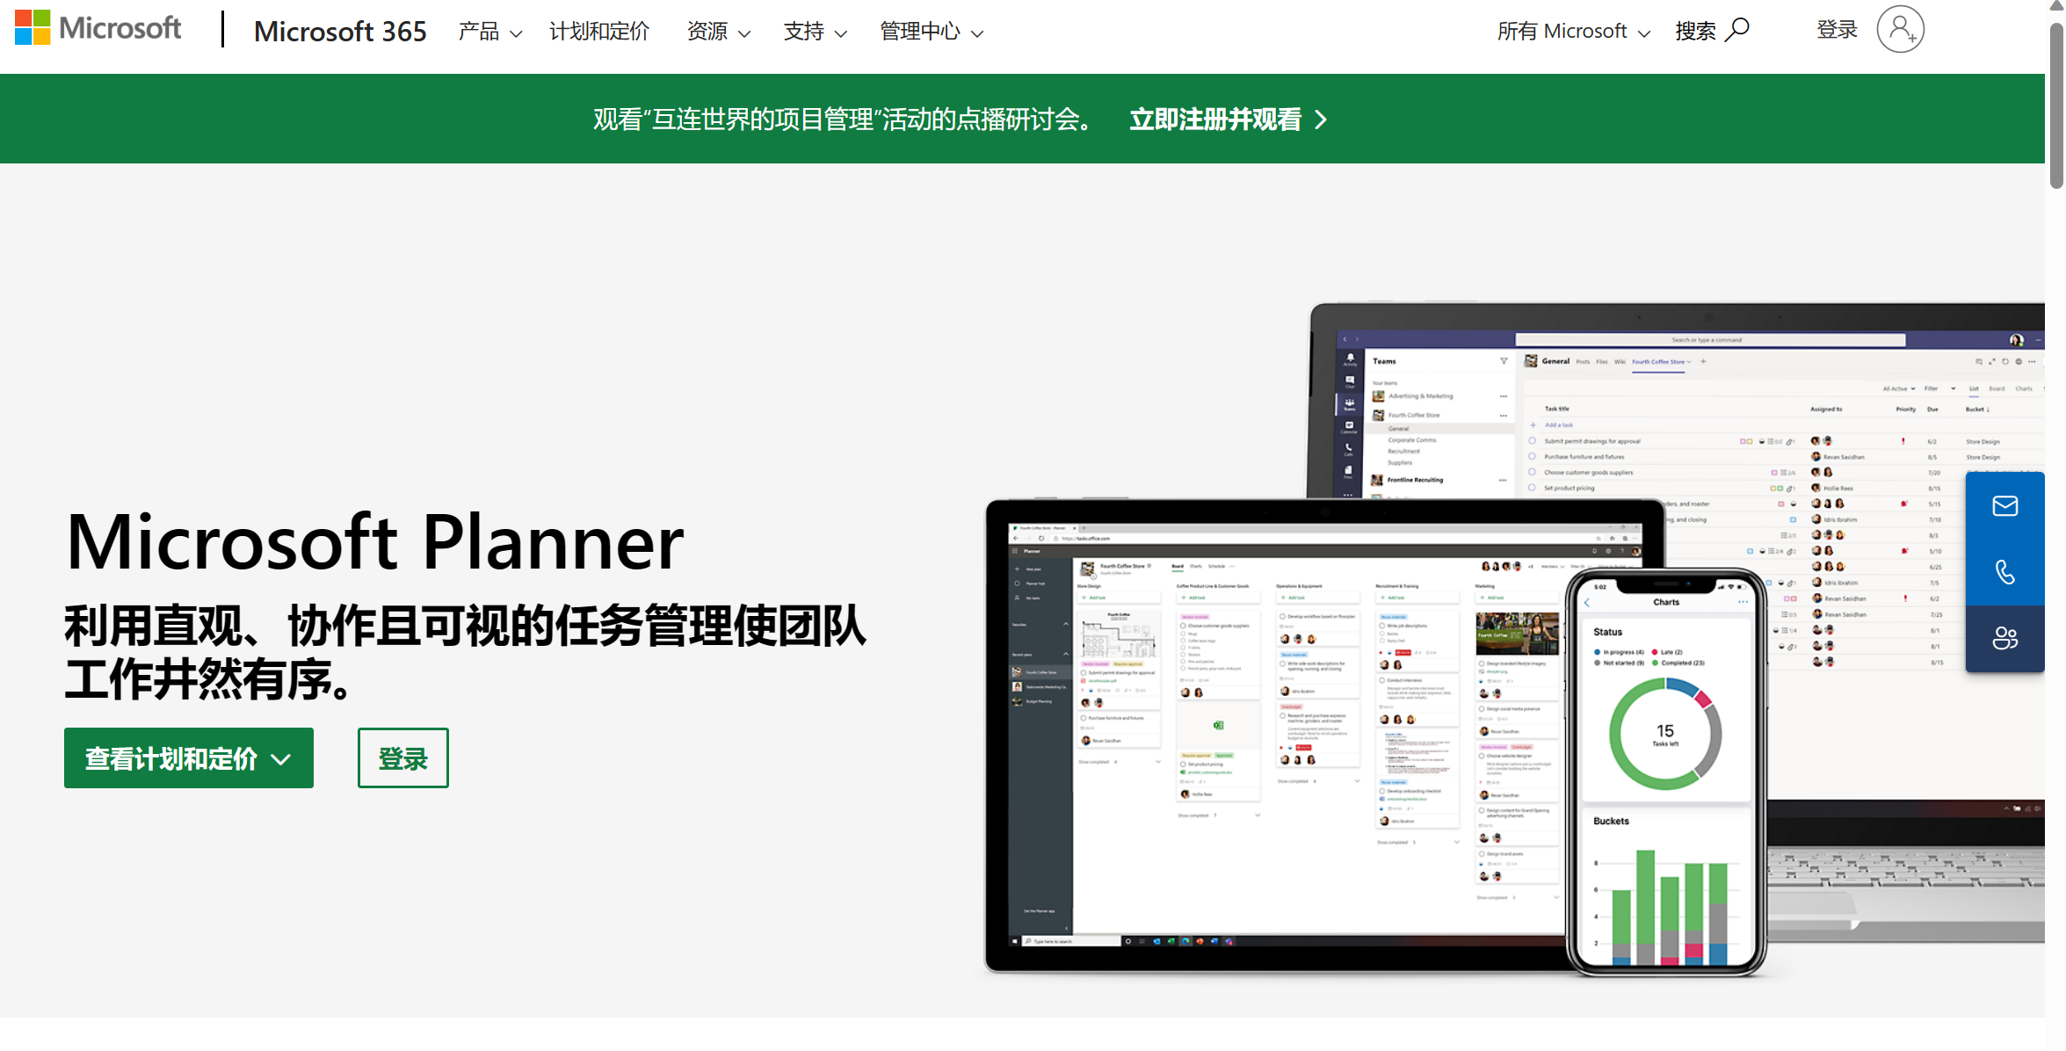Click the 登录 text in the header
The width and height of the screenshot is (2066, 1051).
1837,30
